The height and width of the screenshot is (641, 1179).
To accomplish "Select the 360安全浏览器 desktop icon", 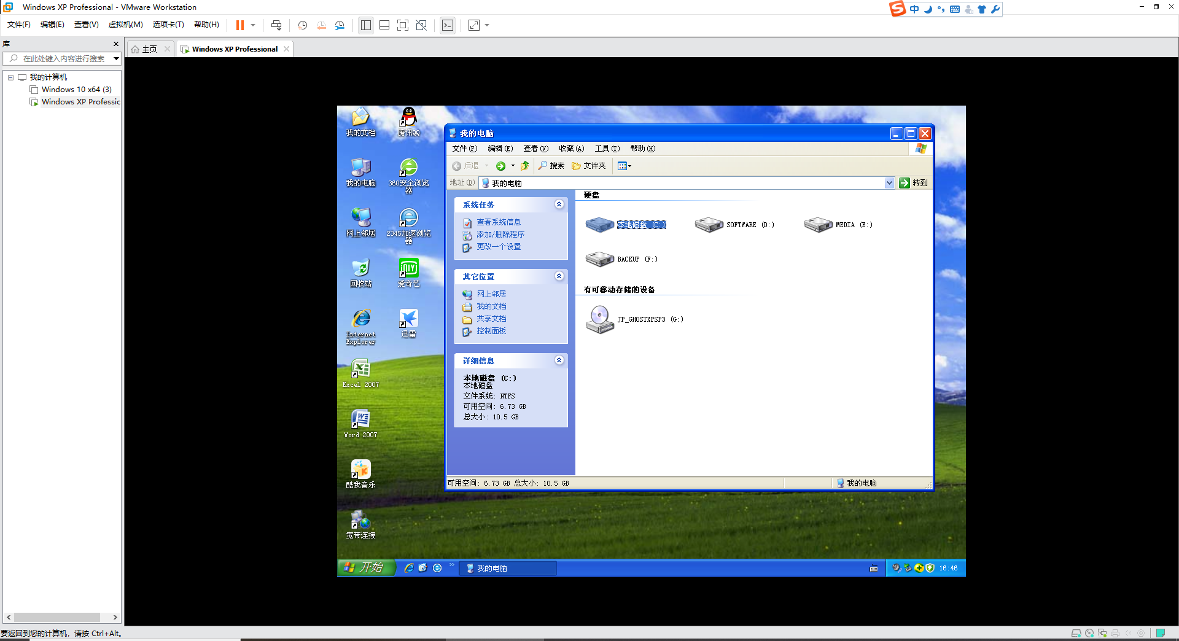I will pos(408,176).
